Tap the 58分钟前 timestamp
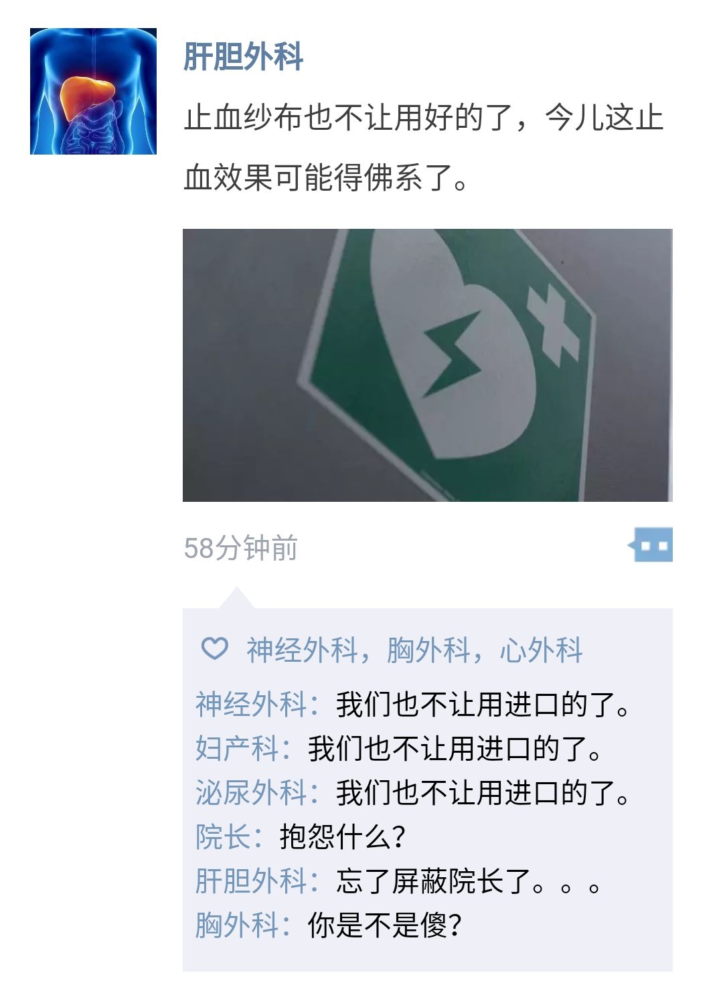 click(240, 547)
